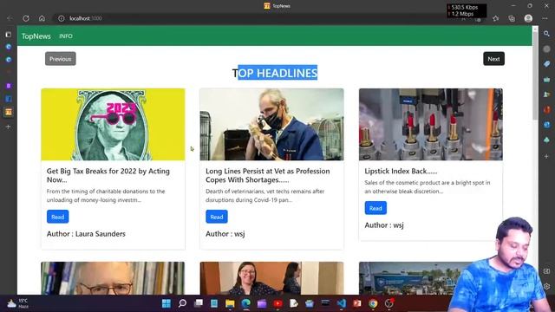Read the Long Lines Persist at Vet article
The width and height of the screenshot is (555, 312).
(x=217, y=217)
